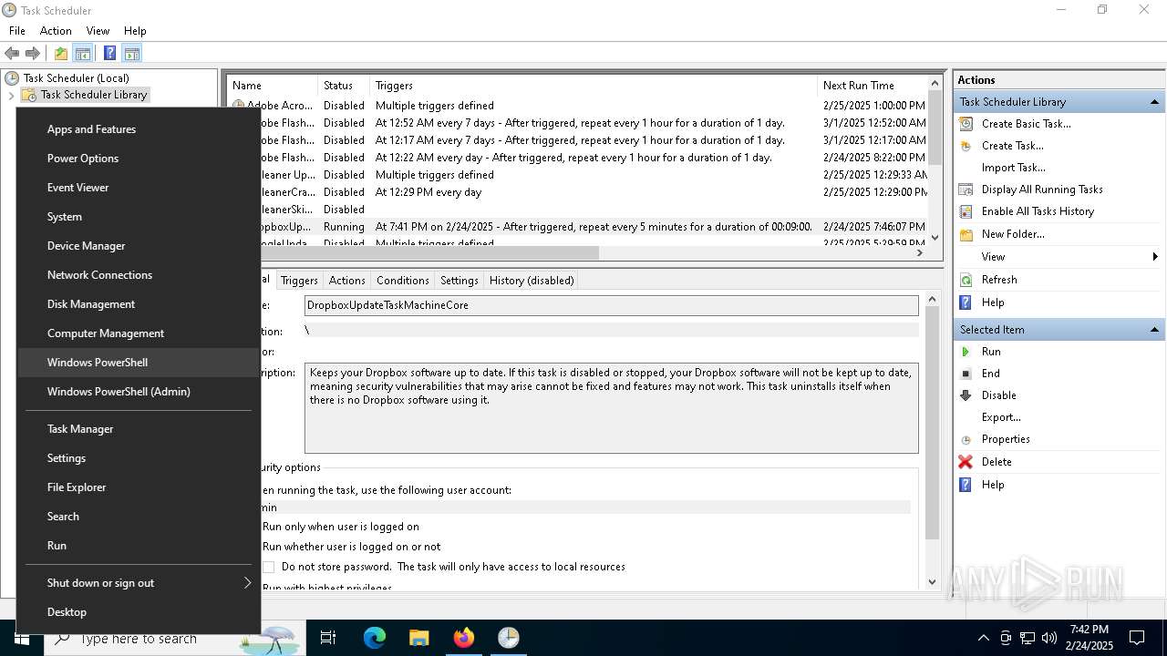Image resolution: width=1167 pixels, height=656 pixels.
Task: Open the Help menu
Action: [x=135, y=31]
